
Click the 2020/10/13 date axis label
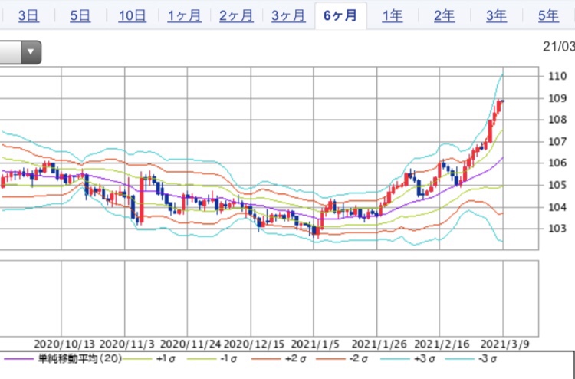tap(64, 344)
